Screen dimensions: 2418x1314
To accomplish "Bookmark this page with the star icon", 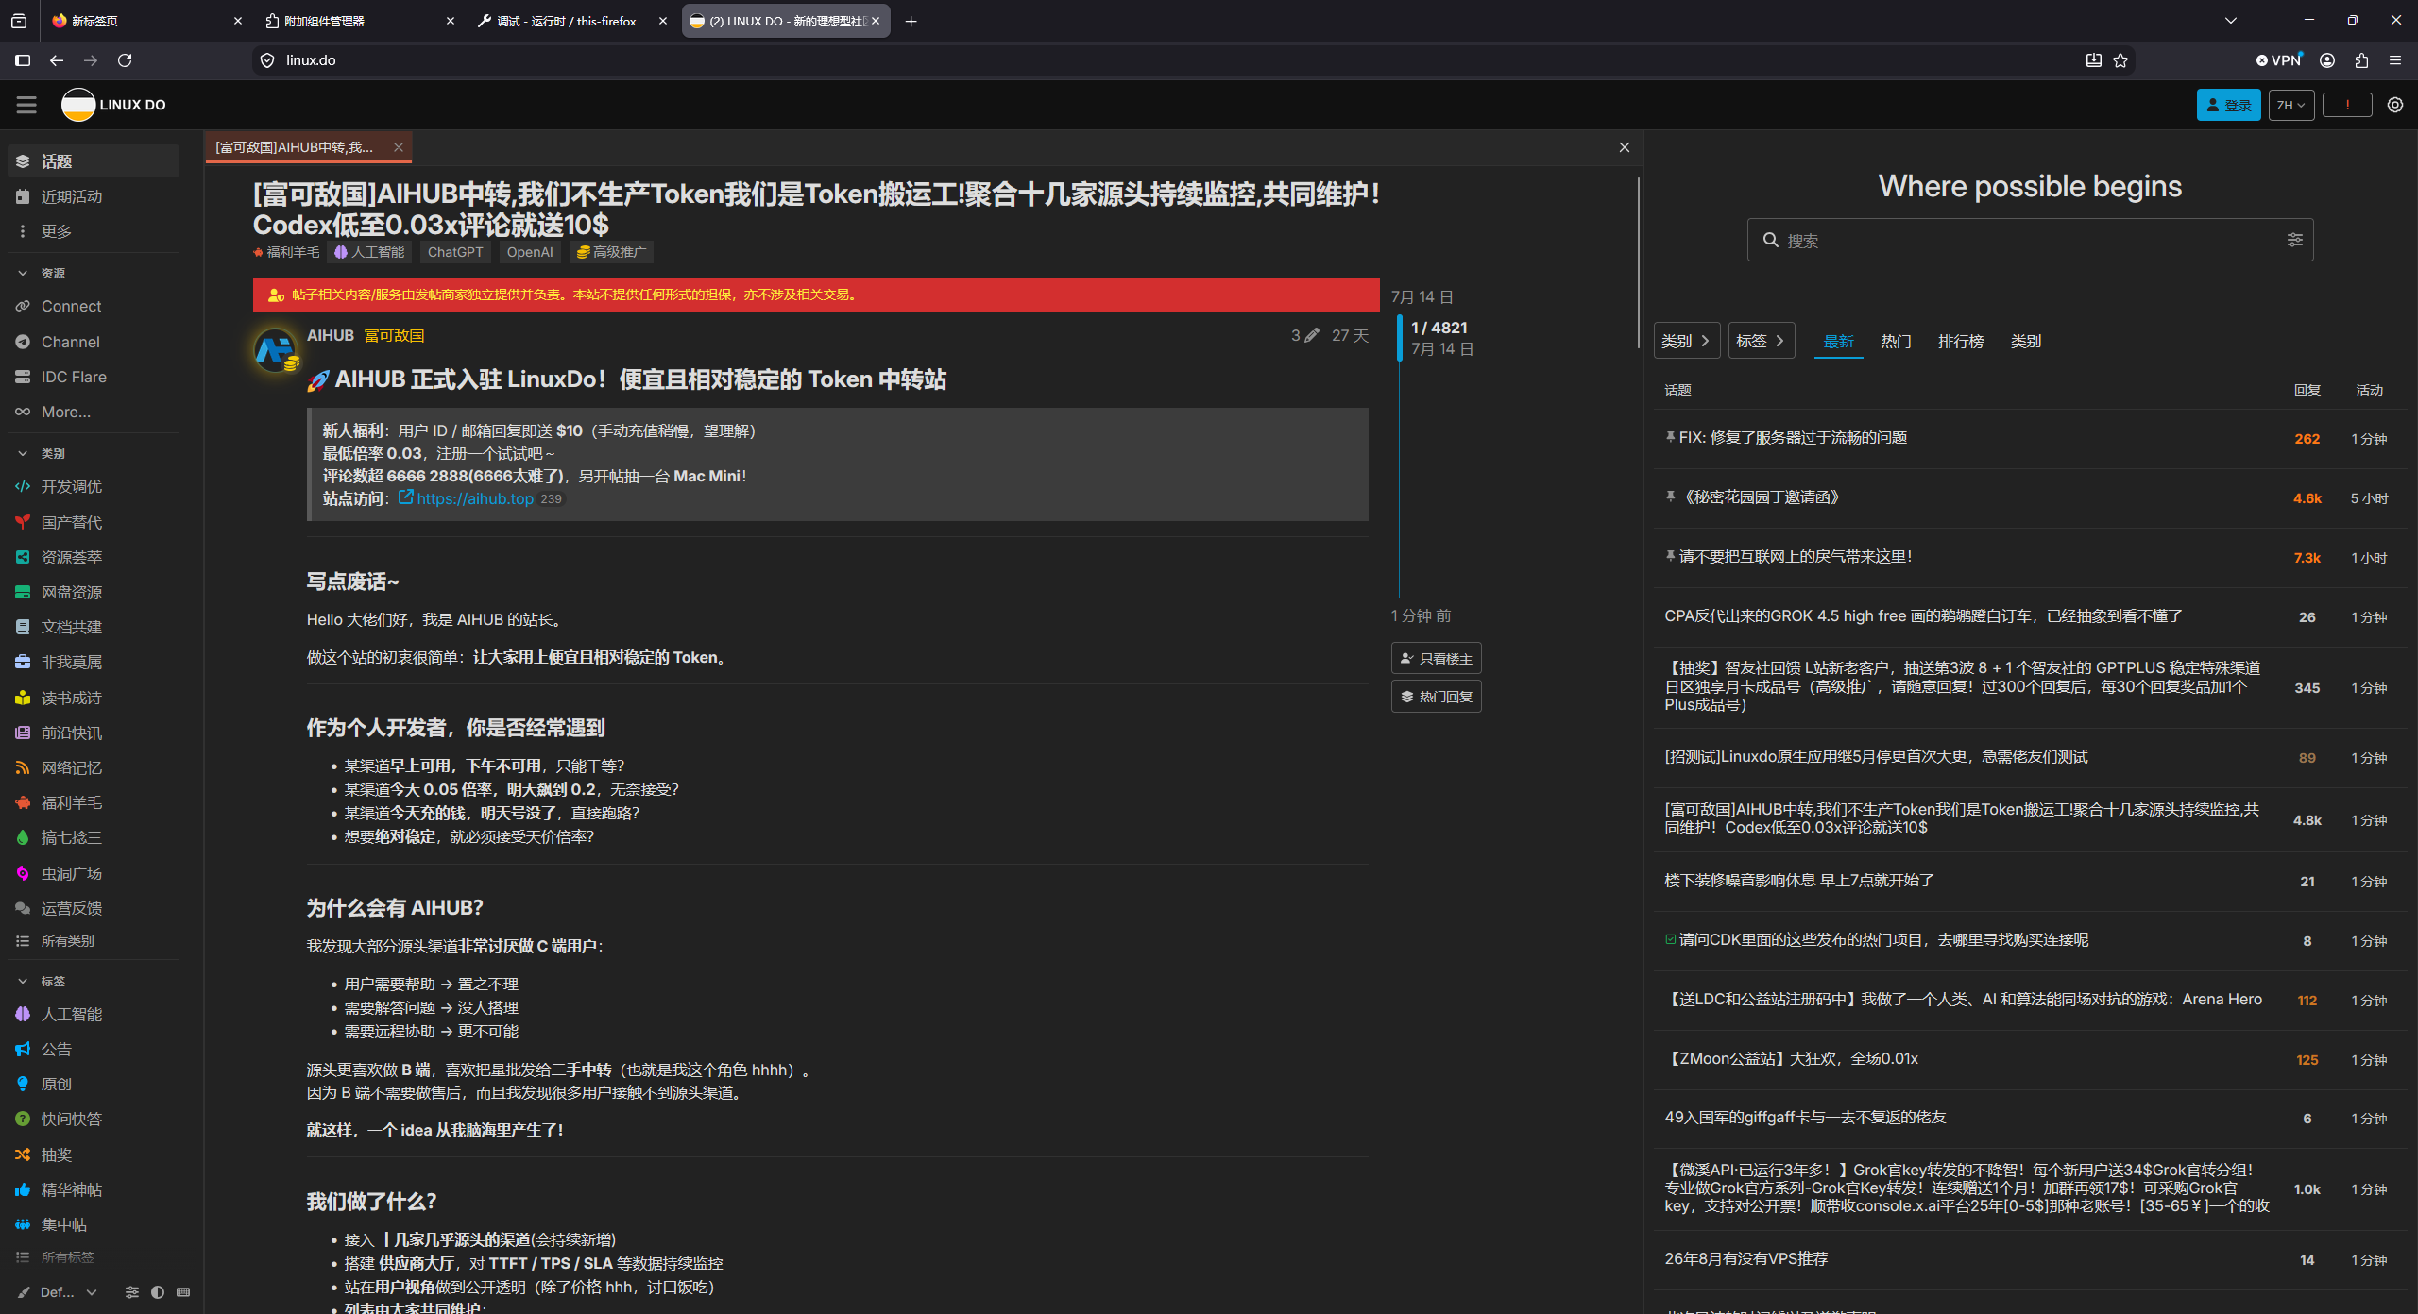I will pyautogui.click(x=2120, y=60).
